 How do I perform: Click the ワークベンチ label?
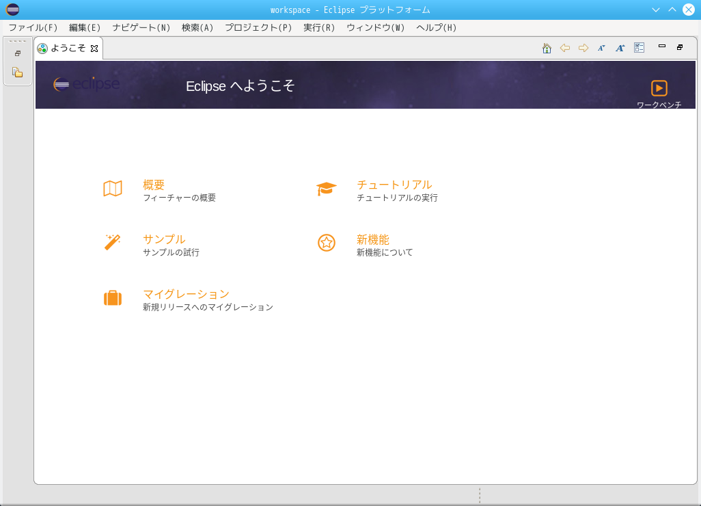click(x=659, y=105)
